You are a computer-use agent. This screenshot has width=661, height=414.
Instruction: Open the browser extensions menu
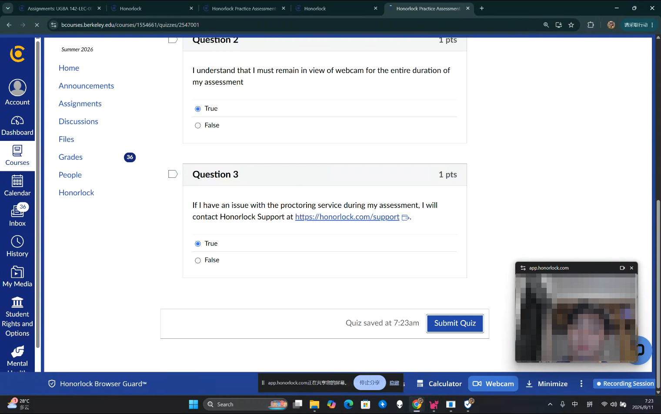click(x=591, y=25)
